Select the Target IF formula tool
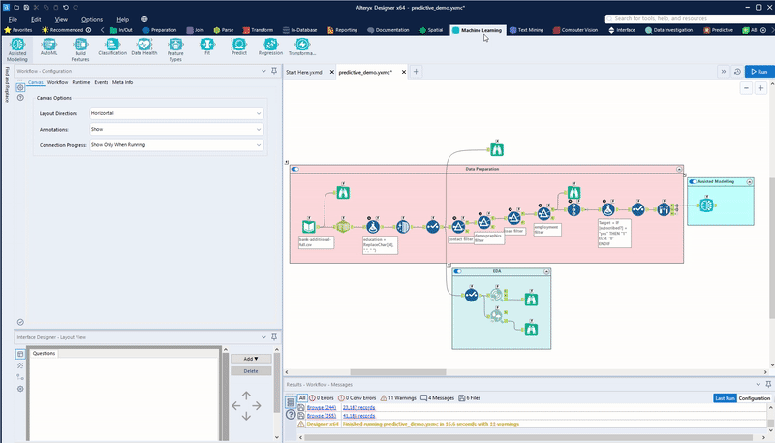Screen dimensions: 775x443 (608, 209)
